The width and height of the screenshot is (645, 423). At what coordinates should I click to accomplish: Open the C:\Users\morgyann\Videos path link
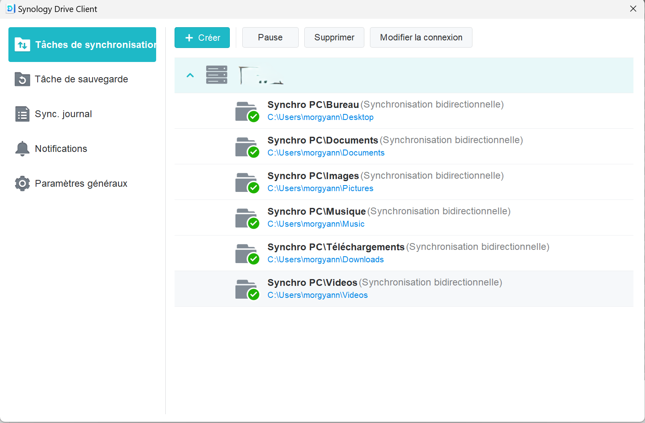click(317, 295)
